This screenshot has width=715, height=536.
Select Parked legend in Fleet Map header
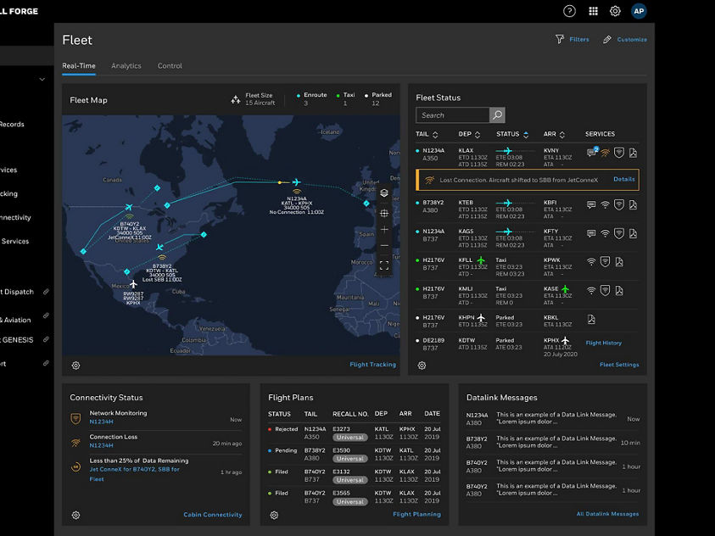[x=378, y=99]
